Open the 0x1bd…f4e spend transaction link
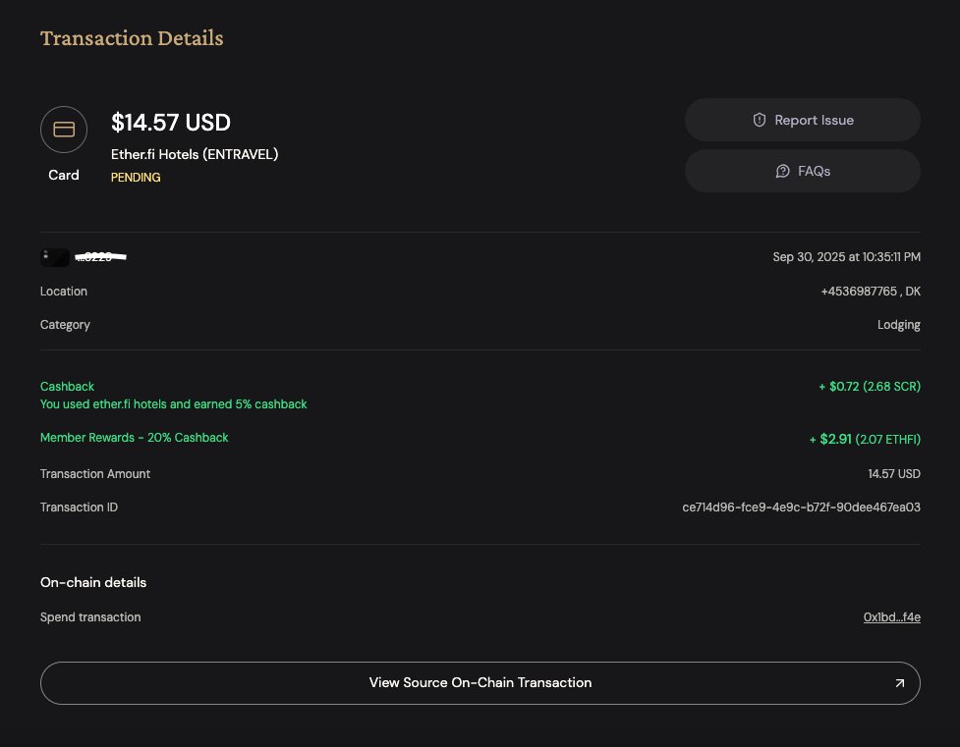The height and width of the screenshot is (747, 960). 891,617
